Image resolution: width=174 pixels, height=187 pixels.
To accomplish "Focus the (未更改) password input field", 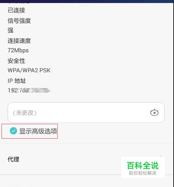I will (x=86, y=112).
